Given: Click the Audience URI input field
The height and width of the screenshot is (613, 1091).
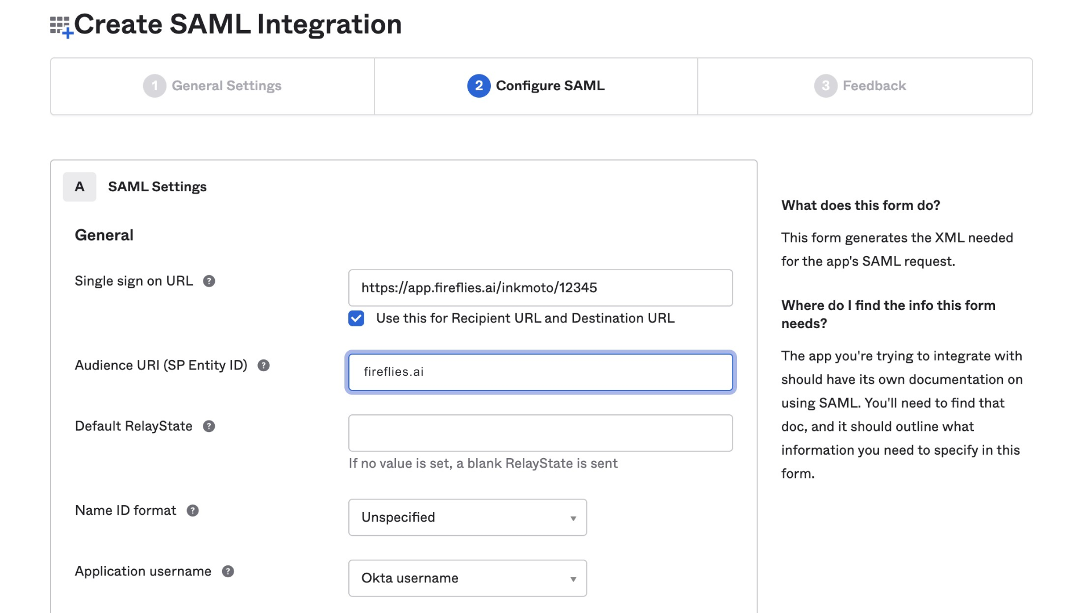Looking at the screenshot, I should (x=540, y=372).
